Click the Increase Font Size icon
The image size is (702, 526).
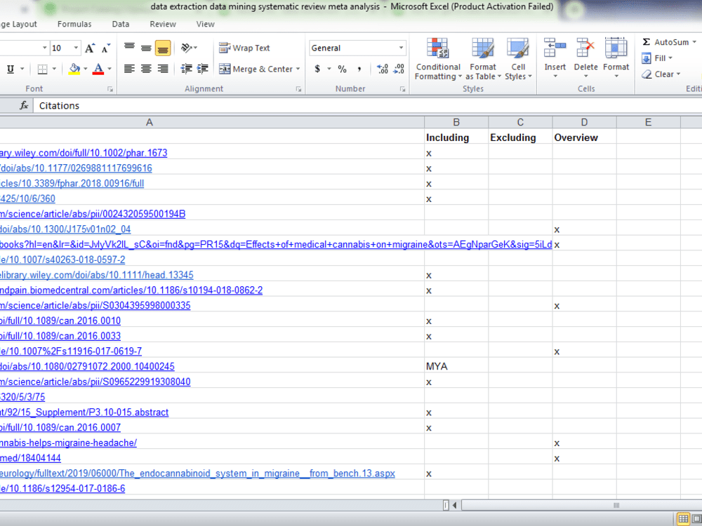click(90, 48)
